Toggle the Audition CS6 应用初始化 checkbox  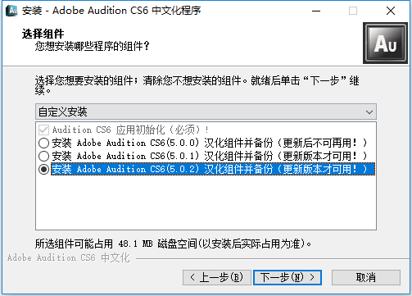(x=43, y=130)
